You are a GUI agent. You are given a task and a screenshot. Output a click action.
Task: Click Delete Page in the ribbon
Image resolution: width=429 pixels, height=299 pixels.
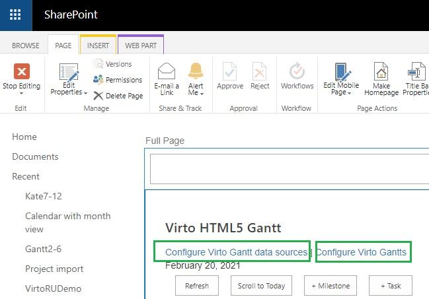coord(118,96)
